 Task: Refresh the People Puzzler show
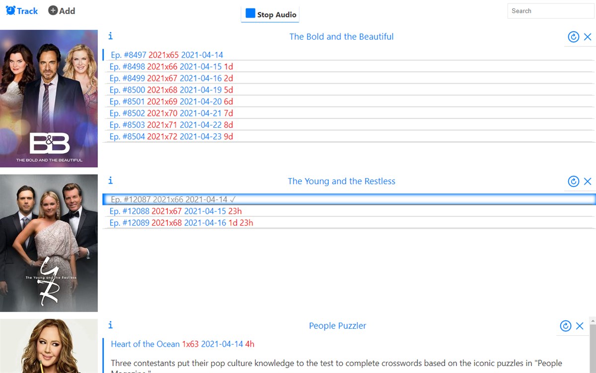tap(566, 326)
